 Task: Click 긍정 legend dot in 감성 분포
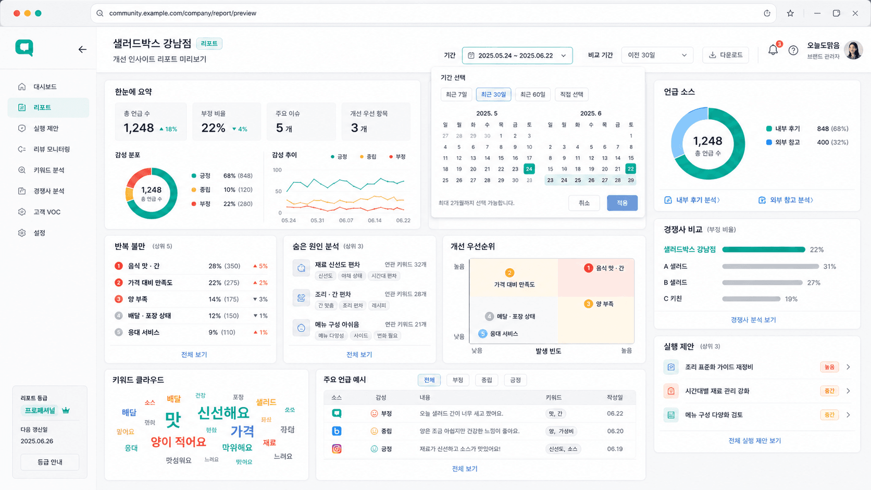click(194, 176)
